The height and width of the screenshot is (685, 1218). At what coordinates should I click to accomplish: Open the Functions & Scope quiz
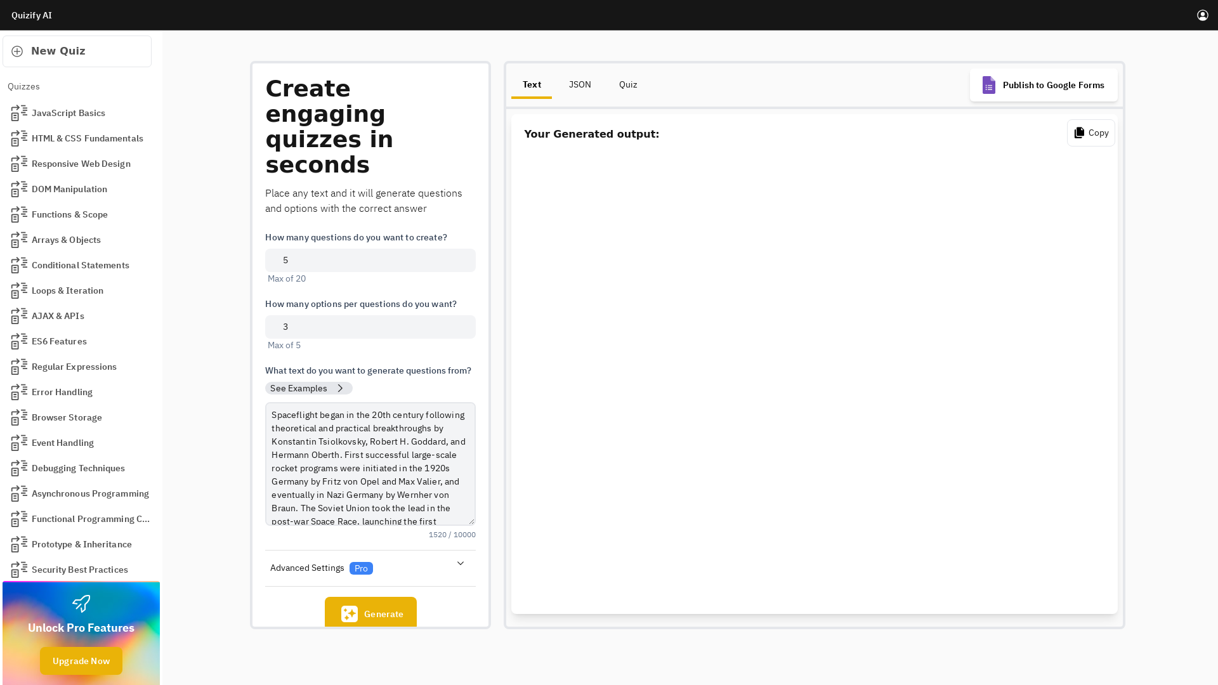tap(70, 214)
